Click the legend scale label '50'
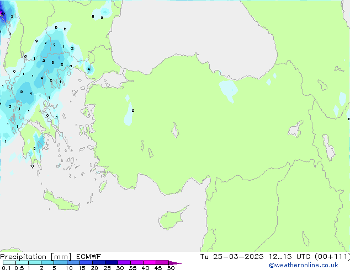350x270 pixels. (171, 268)
